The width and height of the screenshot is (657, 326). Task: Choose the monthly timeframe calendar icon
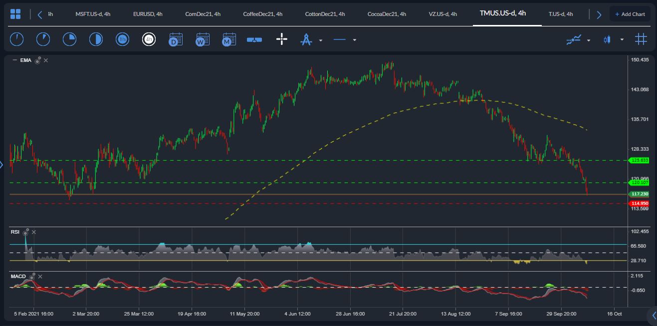[229, 39]
